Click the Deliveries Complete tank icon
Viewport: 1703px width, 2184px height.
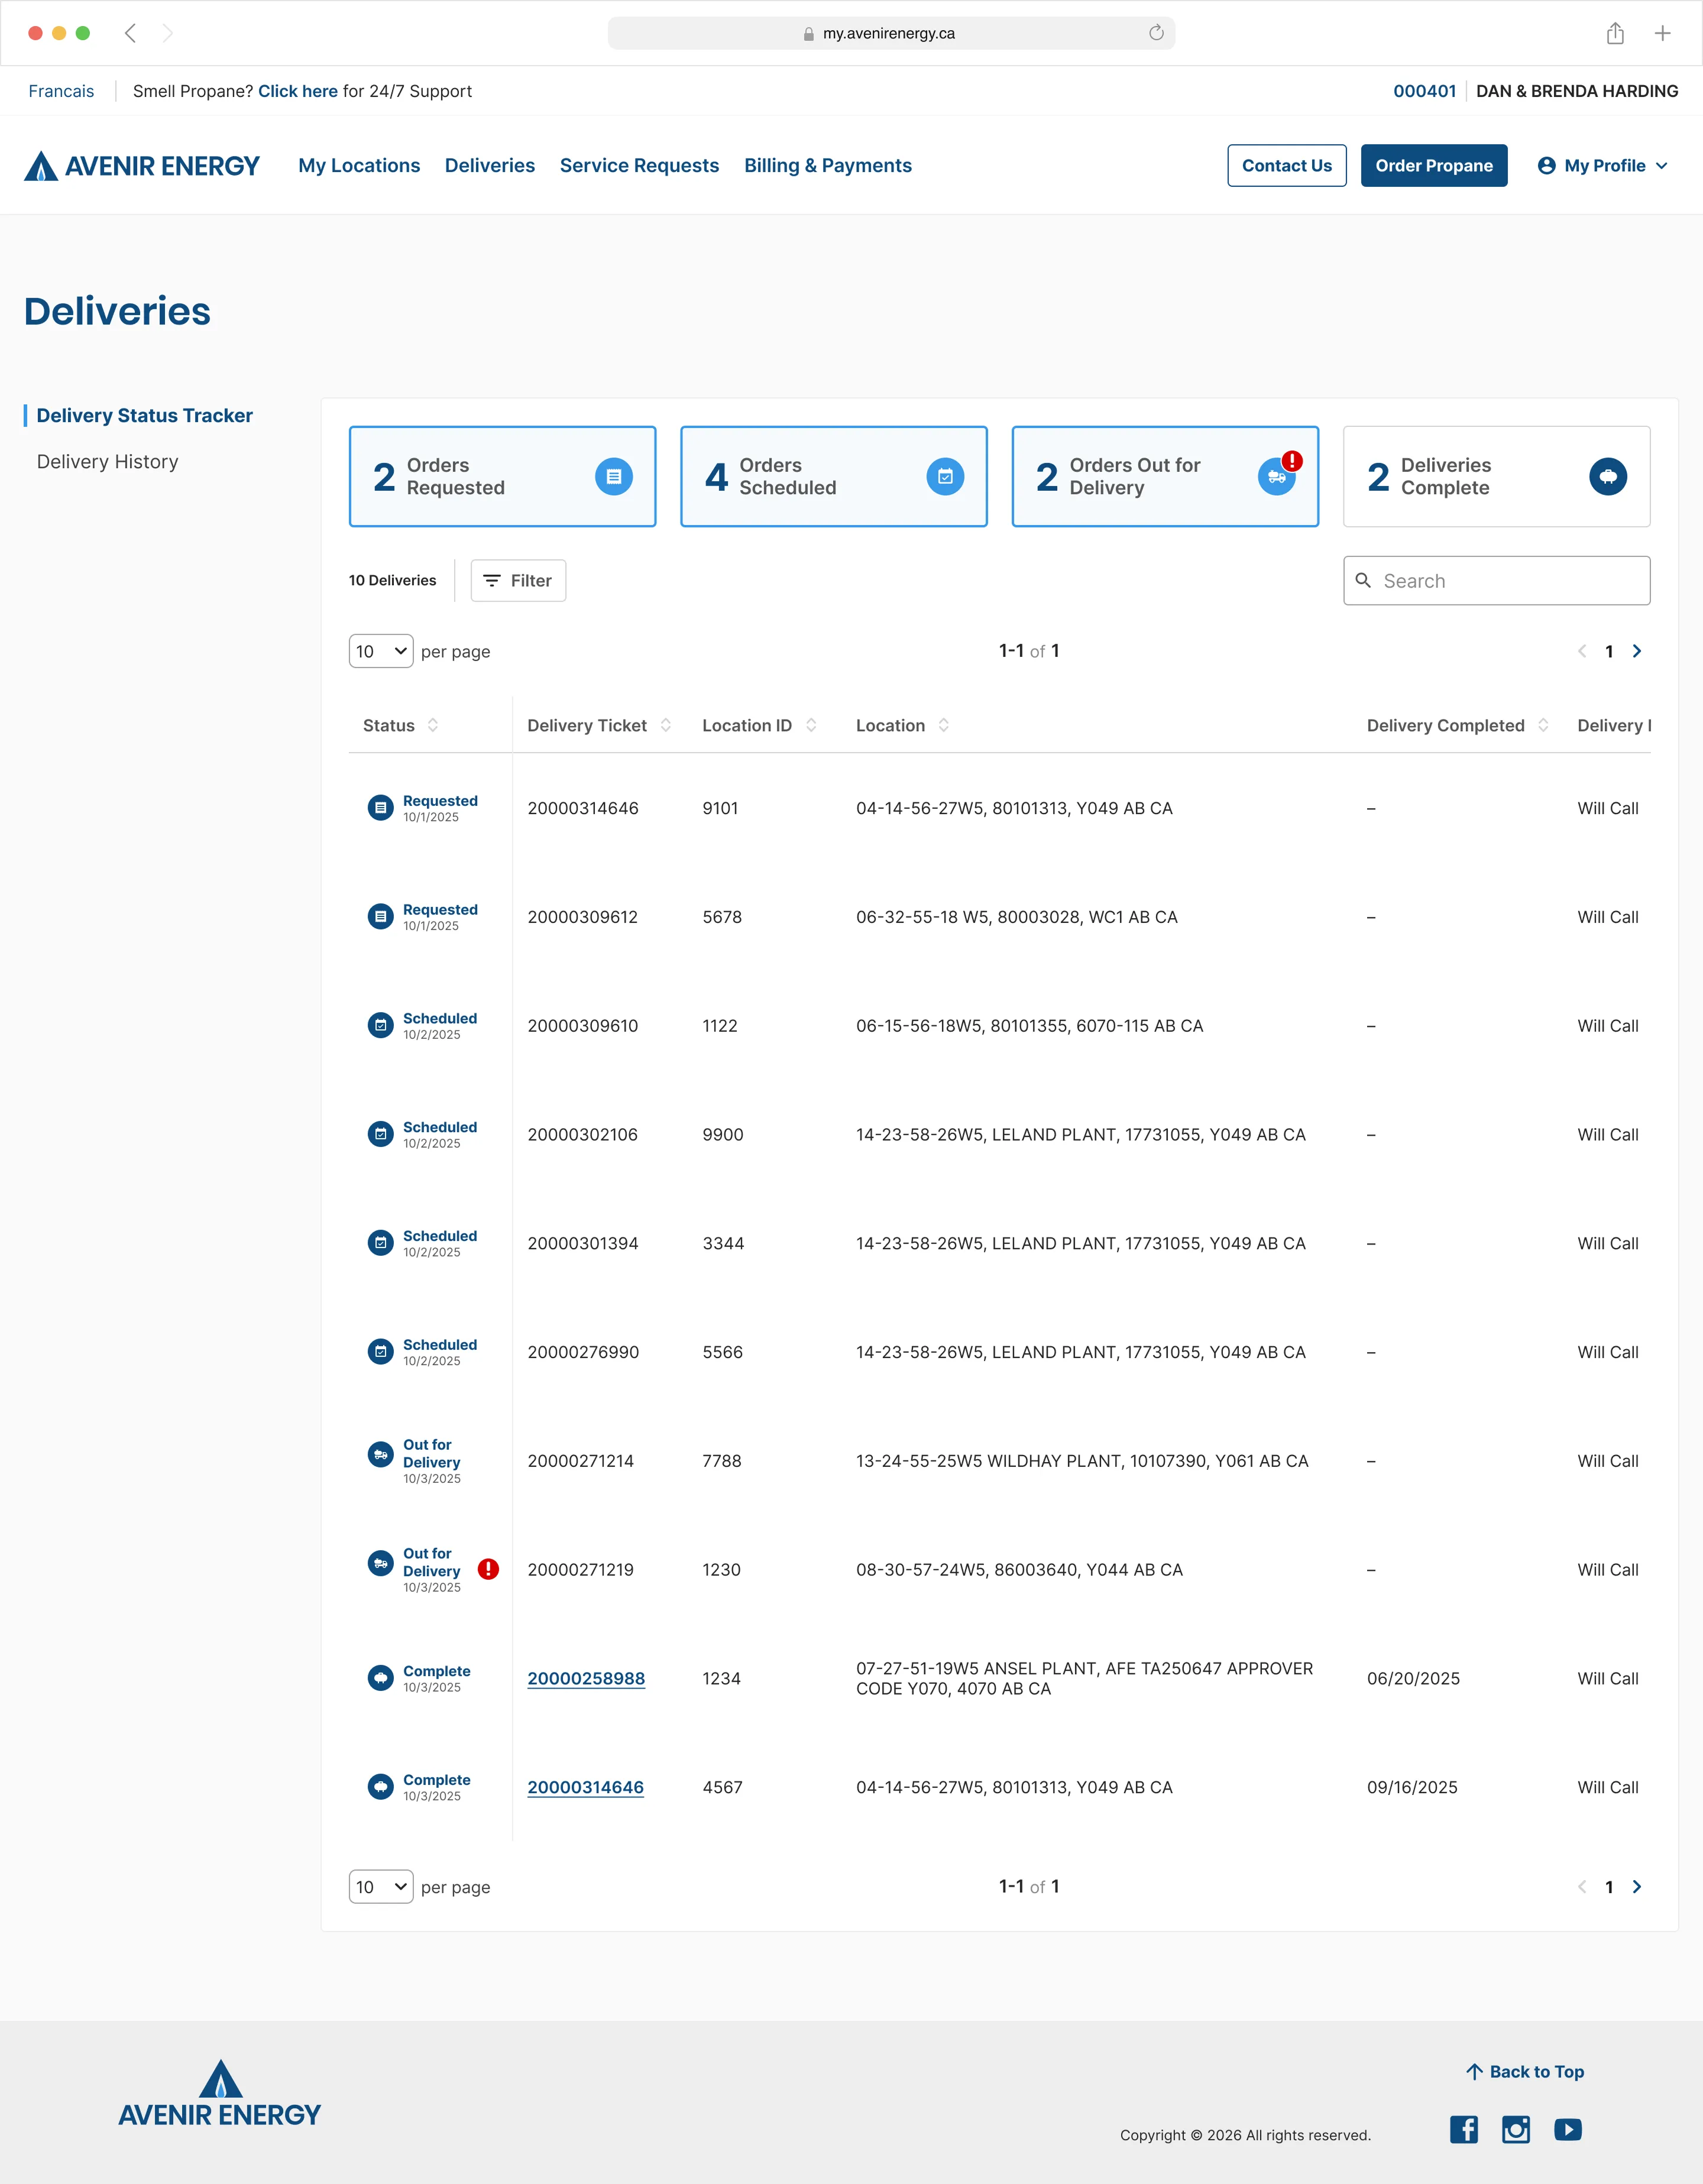(1608, 477)
